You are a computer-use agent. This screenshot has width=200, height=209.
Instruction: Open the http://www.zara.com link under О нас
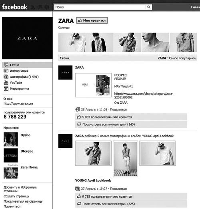(x=18, y=104)
